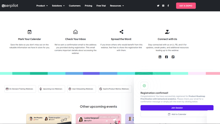The height and width of the screenshot is (124, 220).
Task: Open Twitter icon under Connect with Us
Action: (173, 57)
